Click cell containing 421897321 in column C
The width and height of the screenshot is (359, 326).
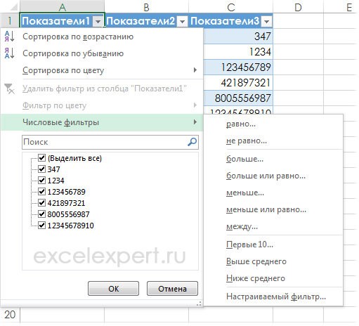238,83
